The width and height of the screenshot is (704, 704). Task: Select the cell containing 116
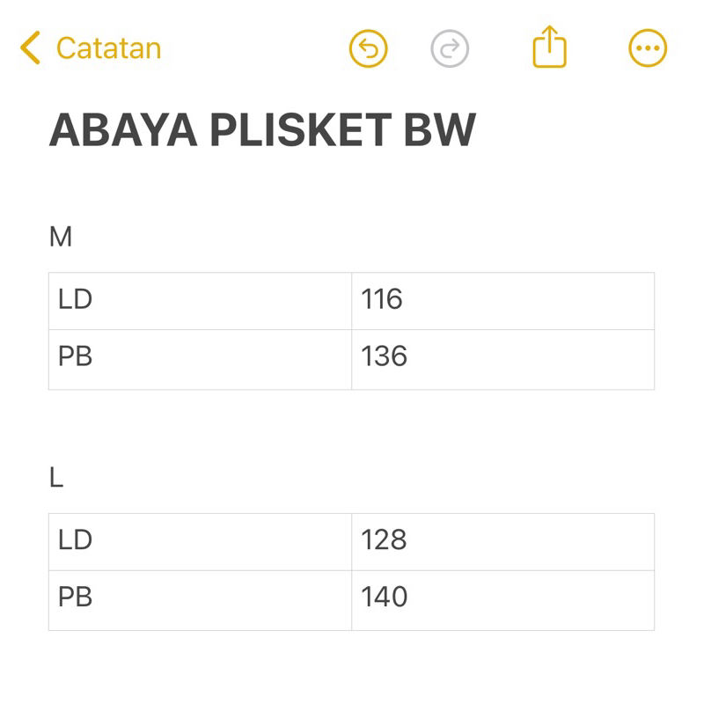pyautogui.click(x=502, y=301)
